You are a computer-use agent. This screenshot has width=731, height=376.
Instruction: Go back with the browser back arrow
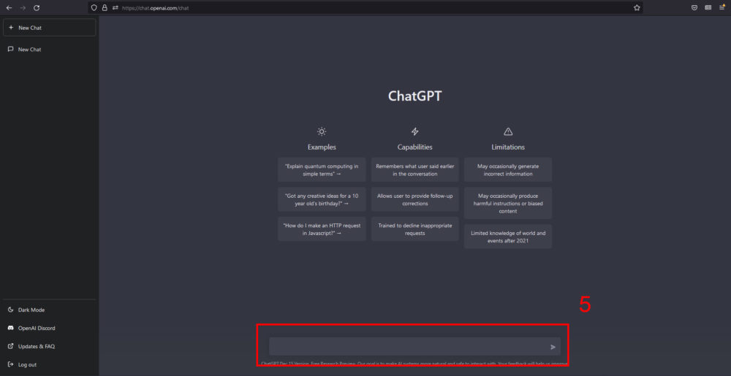click(9, 8)
